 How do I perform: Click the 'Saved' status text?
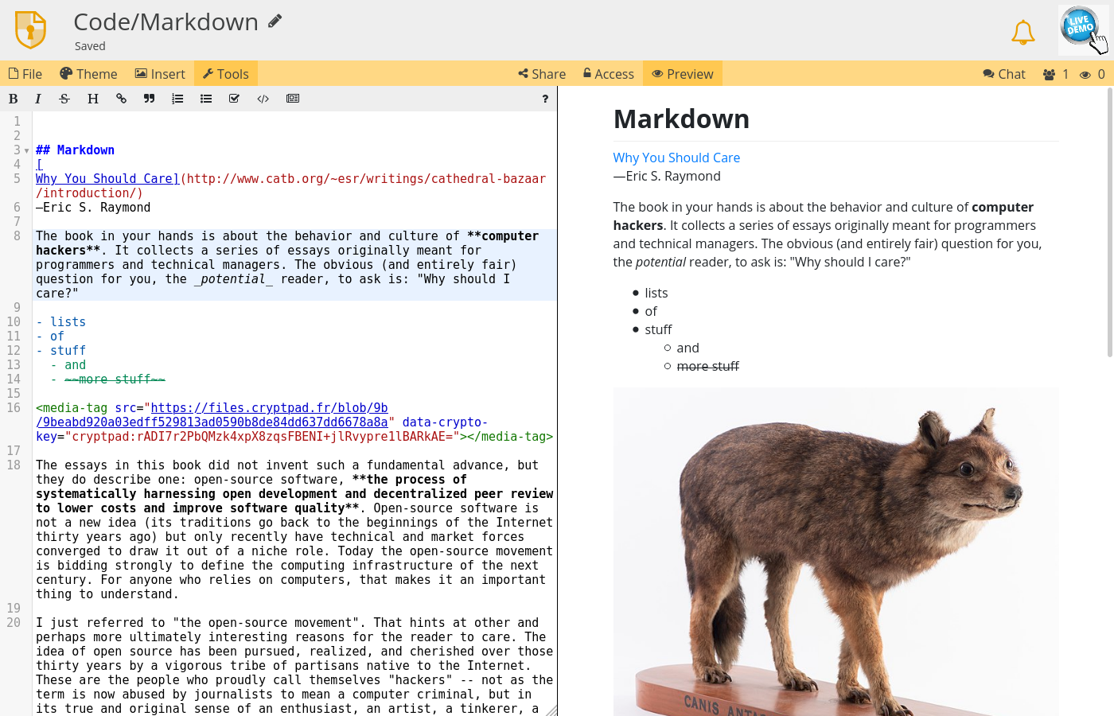(x=90, y=46)
